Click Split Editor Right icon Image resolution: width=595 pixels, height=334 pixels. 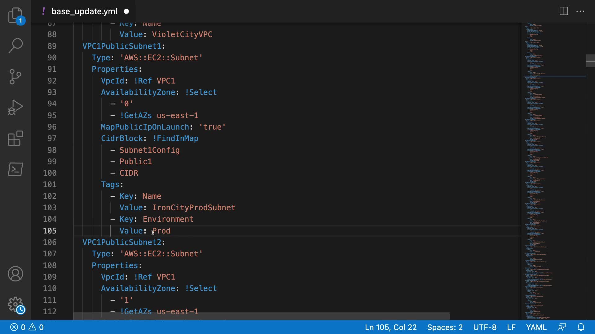(564, 11)
